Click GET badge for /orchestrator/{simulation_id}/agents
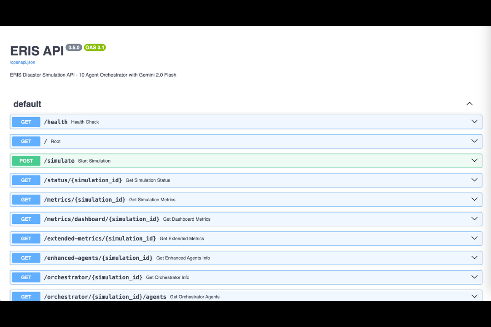491x327 pixels. click(x=26, y=296)
